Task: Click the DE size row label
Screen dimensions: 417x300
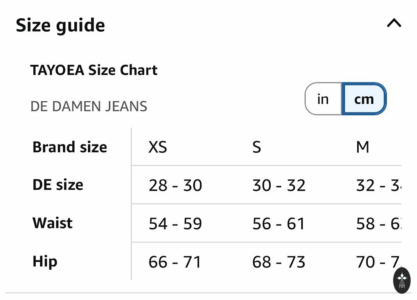Action: point(58,185)
